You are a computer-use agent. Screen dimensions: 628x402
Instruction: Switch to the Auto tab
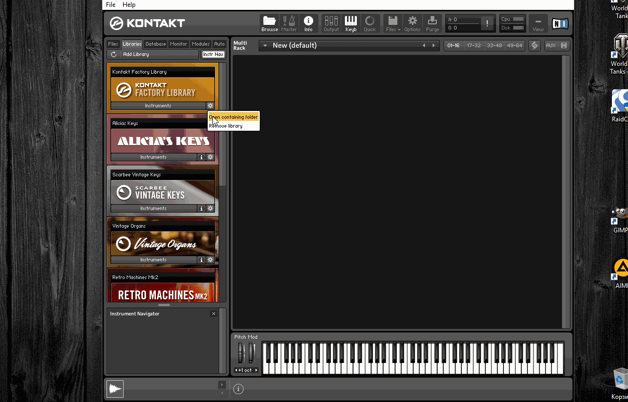219,44
